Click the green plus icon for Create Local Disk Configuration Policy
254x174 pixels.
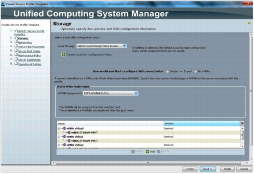tap(63, 54)
